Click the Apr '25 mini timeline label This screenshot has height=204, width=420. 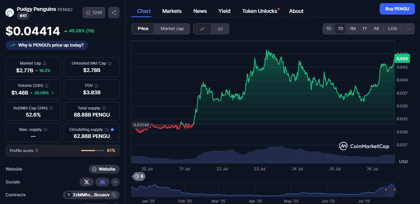(255, 201)
